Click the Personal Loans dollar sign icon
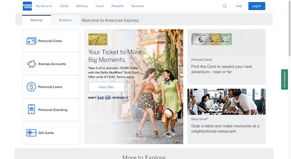 (x=31, y=87)
